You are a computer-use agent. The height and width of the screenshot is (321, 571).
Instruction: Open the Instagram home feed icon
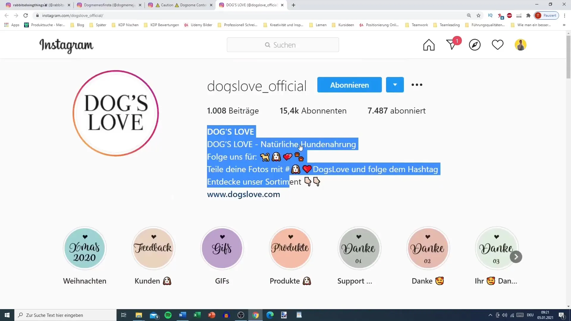[x=429, y=45]
